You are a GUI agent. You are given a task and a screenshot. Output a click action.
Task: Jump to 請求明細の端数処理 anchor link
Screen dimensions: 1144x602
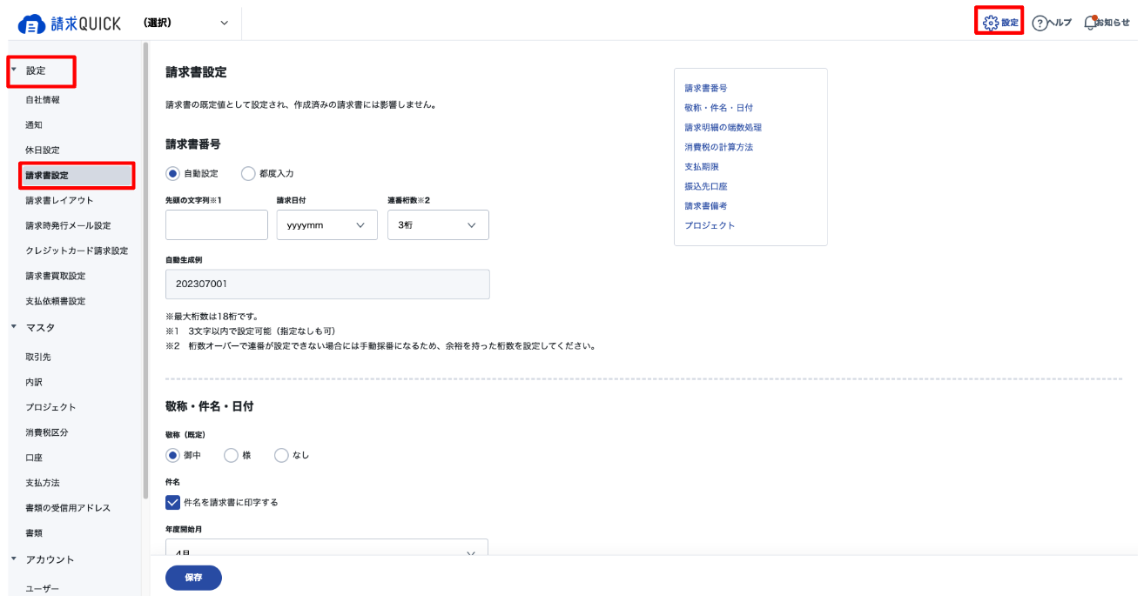723,127
